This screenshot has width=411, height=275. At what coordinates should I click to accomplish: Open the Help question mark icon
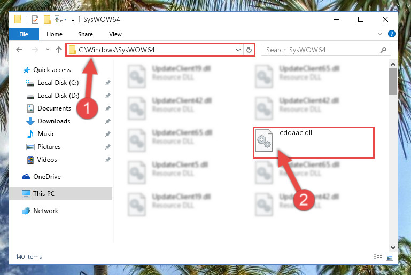[x=391, y=34]
